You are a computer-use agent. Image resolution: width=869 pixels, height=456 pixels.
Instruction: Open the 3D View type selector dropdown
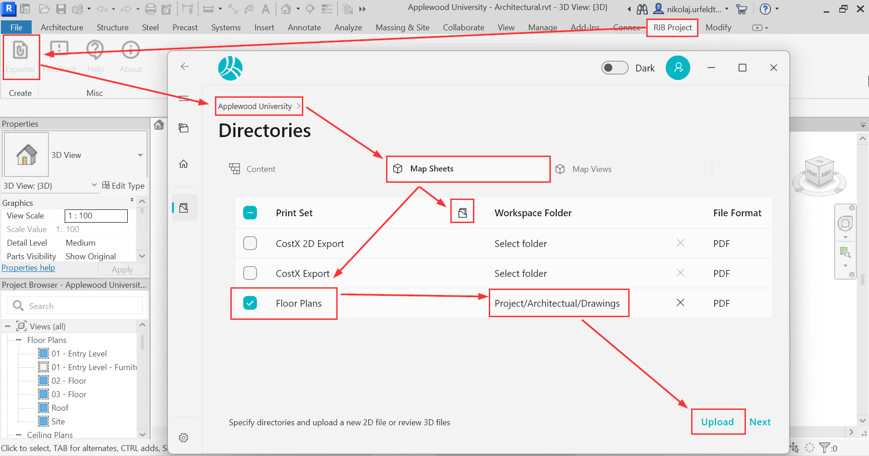click(x=140, y=155)
